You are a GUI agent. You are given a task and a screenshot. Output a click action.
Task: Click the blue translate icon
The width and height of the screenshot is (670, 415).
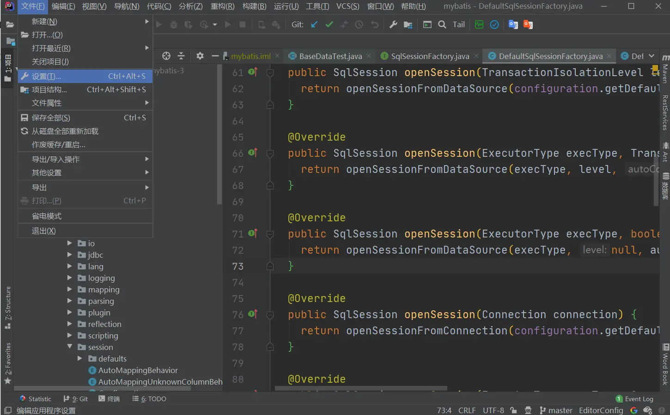click(x=513, y=25)
